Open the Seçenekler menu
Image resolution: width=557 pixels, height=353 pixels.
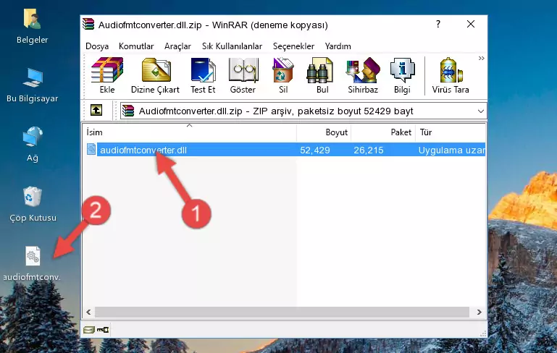[293, 46]
